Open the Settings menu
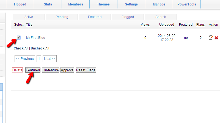This screenshot has height=123, width=220. click(x=131, y=4)
